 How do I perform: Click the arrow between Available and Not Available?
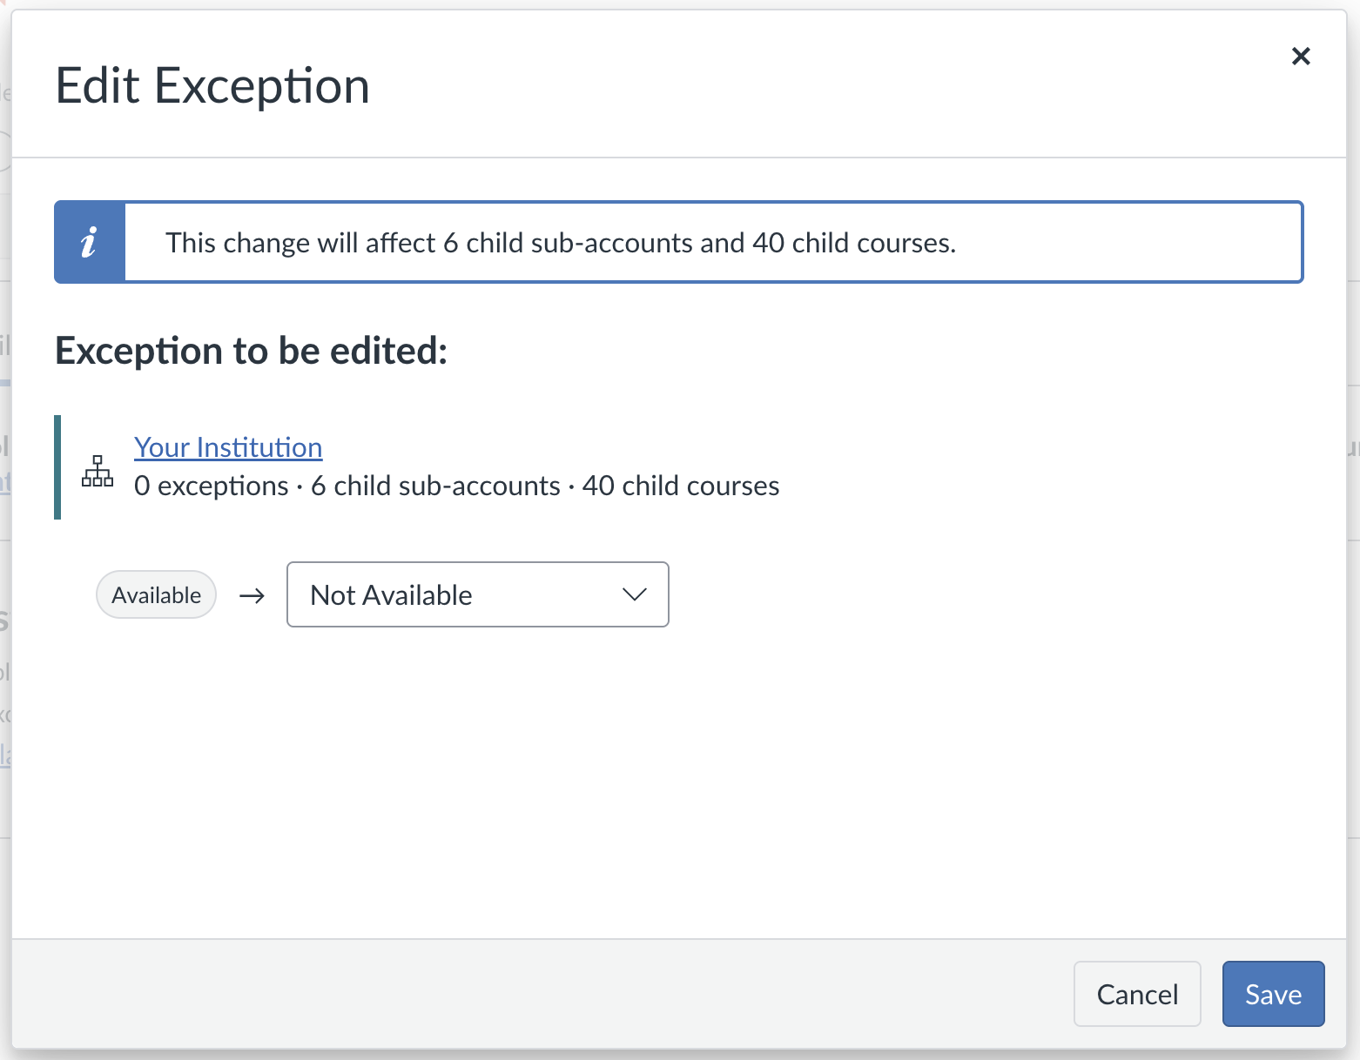(x=251, y=594)
